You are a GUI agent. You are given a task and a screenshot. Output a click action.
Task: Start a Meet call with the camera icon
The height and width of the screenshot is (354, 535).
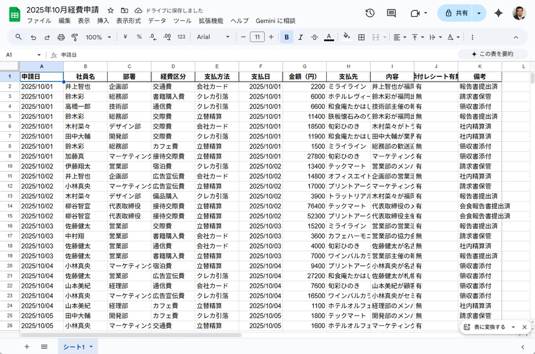pos(415,13)
